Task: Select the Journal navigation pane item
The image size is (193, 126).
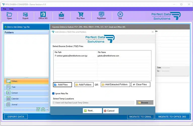Action: click(x=26, y=104)
